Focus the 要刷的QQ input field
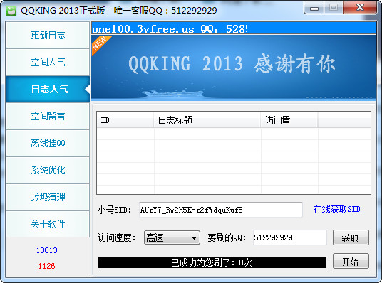Screen dimensions: 382x283 click(289, 237)
